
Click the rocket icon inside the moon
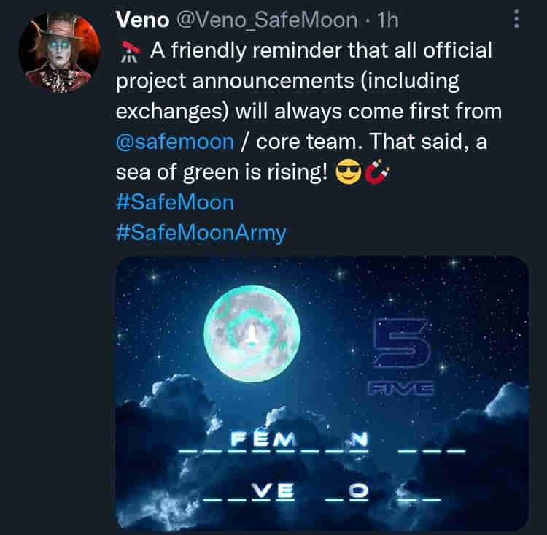click(x=252, y=334)
